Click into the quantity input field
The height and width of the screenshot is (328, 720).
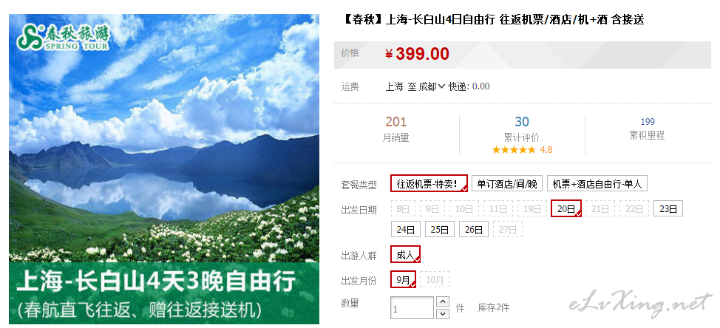tap(412, 308)
